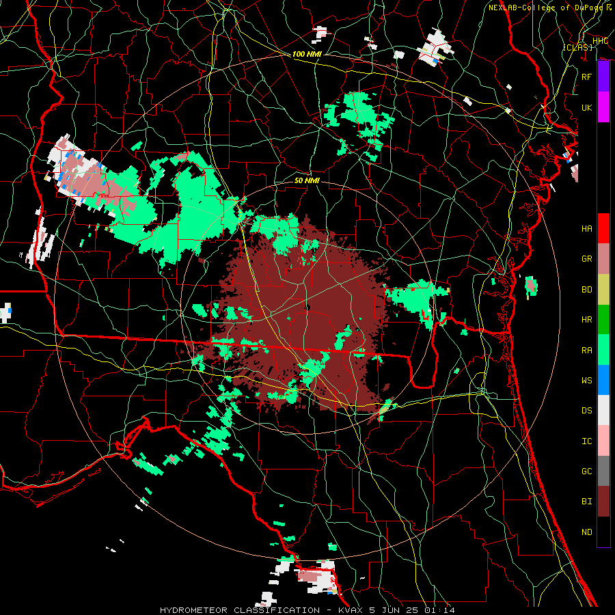Screen dimensions: 615x615
Task: Click the RA bright green color swatch
Action: click(603, 350)
